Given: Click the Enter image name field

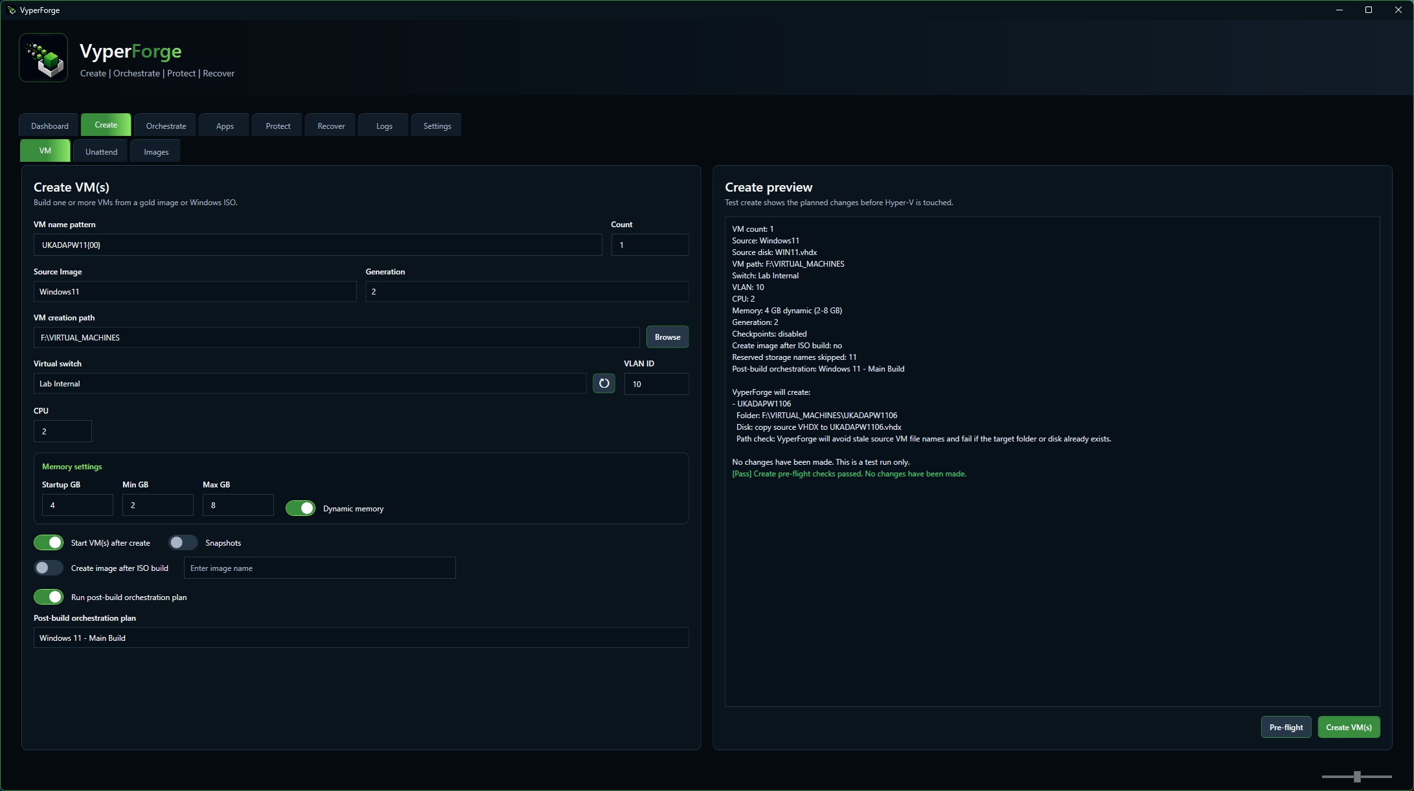Looking at the screenshot, I should point(320,568).
